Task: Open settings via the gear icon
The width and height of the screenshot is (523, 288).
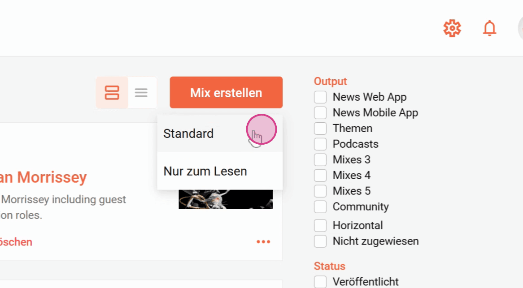Action: coord(452,28)
